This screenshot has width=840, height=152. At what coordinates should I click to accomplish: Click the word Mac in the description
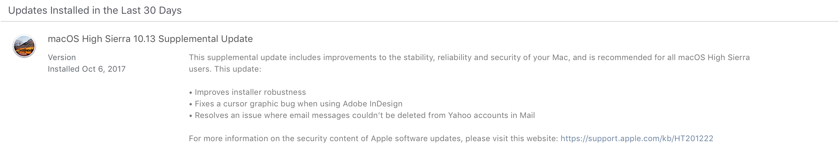pyautogui.click(x=560, y=58)
